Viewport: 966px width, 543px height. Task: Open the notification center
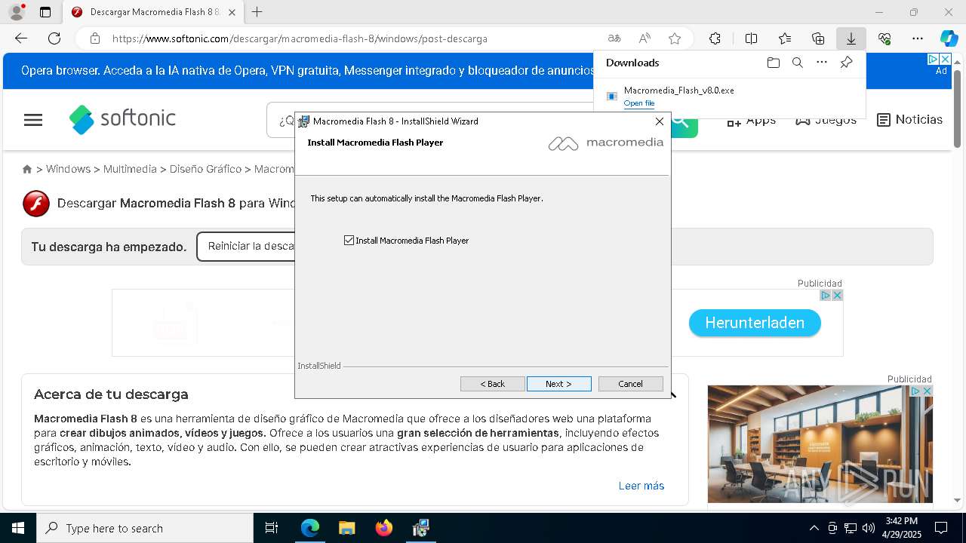941,528
